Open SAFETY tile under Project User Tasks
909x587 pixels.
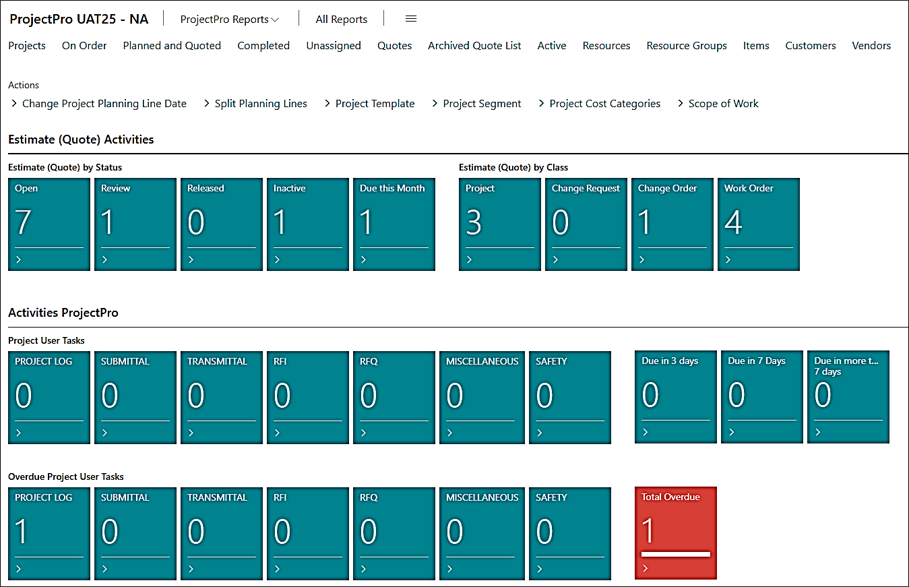point(570,398)
